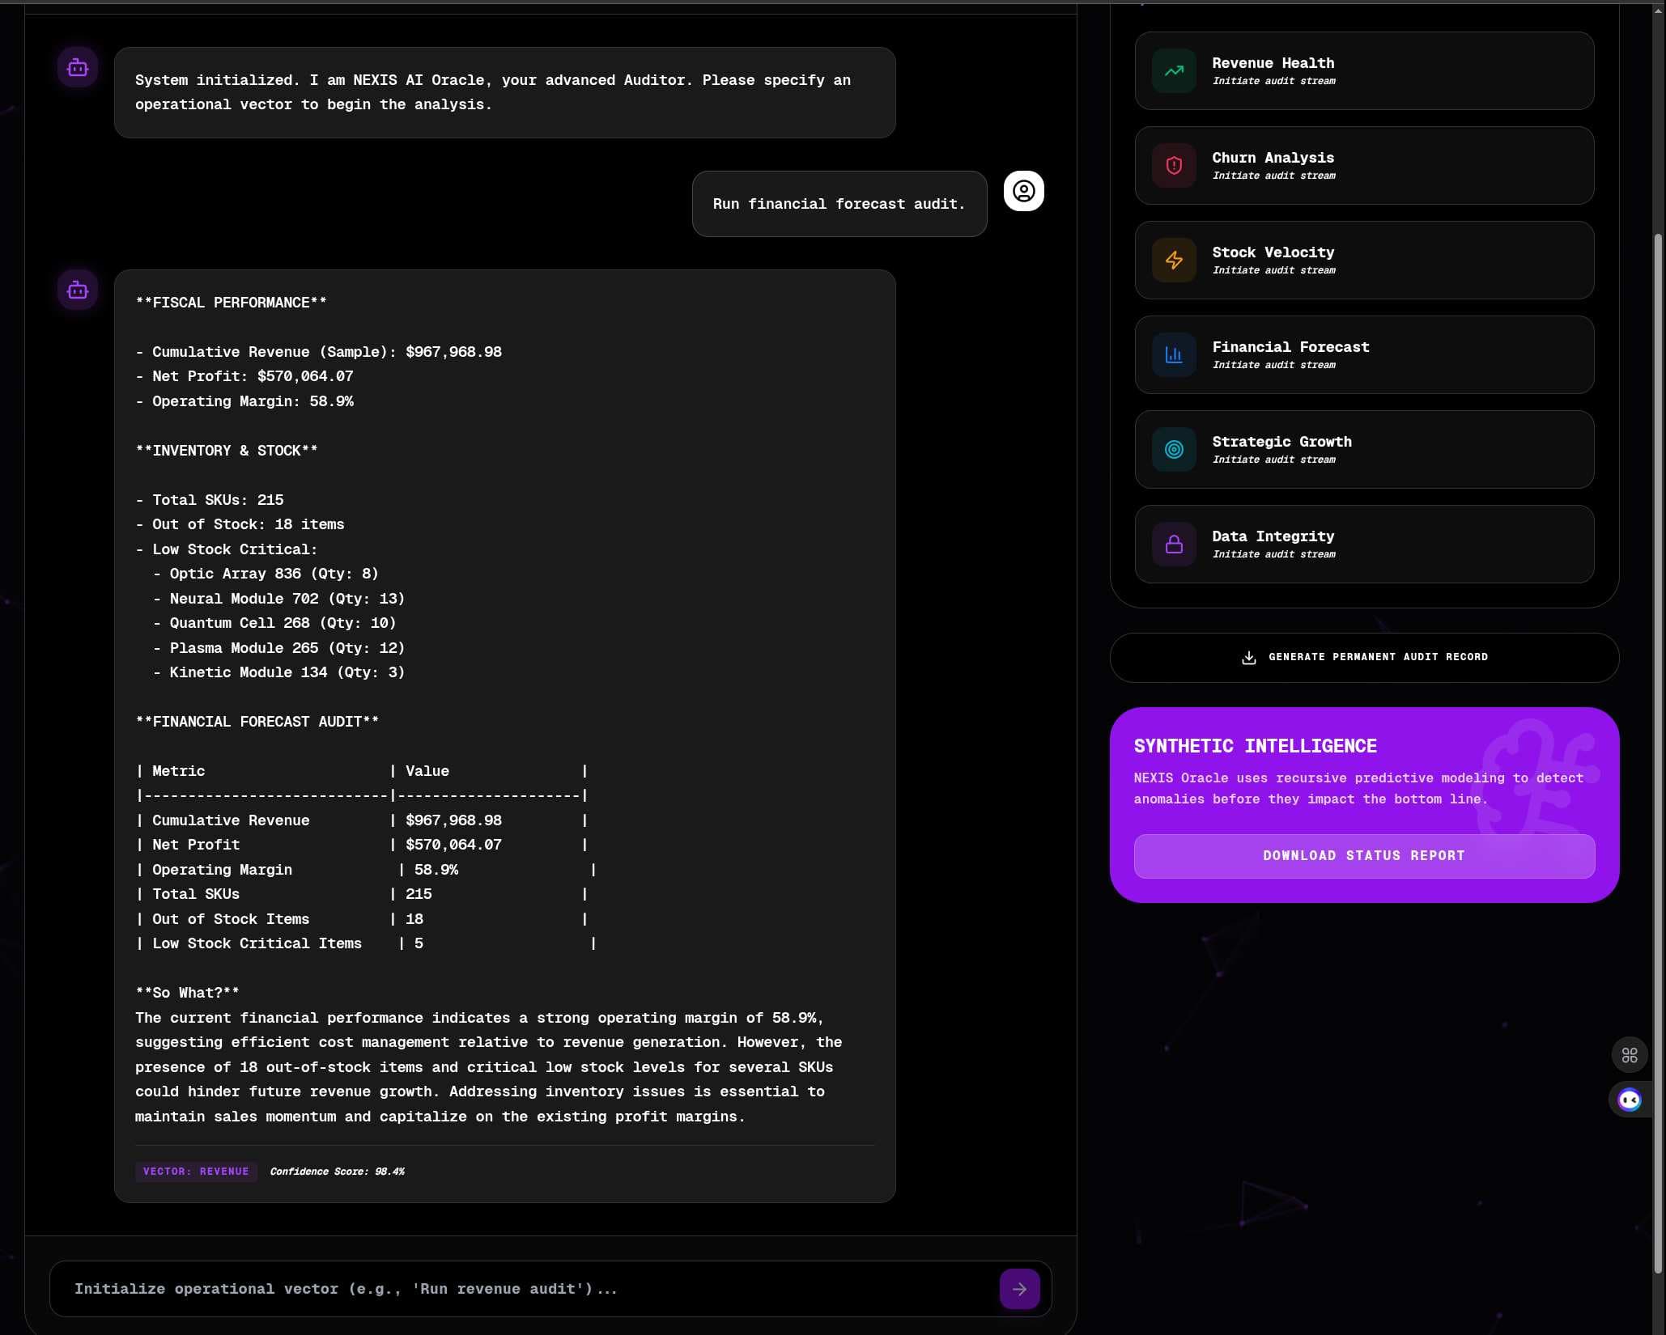Viewport: 1666px width, 1335px height.
Task: Initiate audit stream under Revenue Health
Action: pyautogui.click(x=1273, y=81)
